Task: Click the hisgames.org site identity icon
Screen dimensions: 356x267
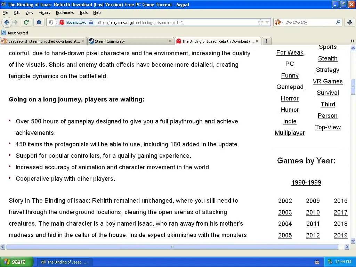Action: coord(62,22)
